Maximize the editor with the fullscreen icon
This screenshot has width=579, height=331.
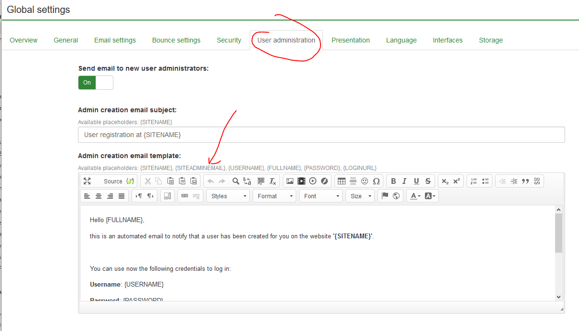pyautogui.click(x=87, y=181)
